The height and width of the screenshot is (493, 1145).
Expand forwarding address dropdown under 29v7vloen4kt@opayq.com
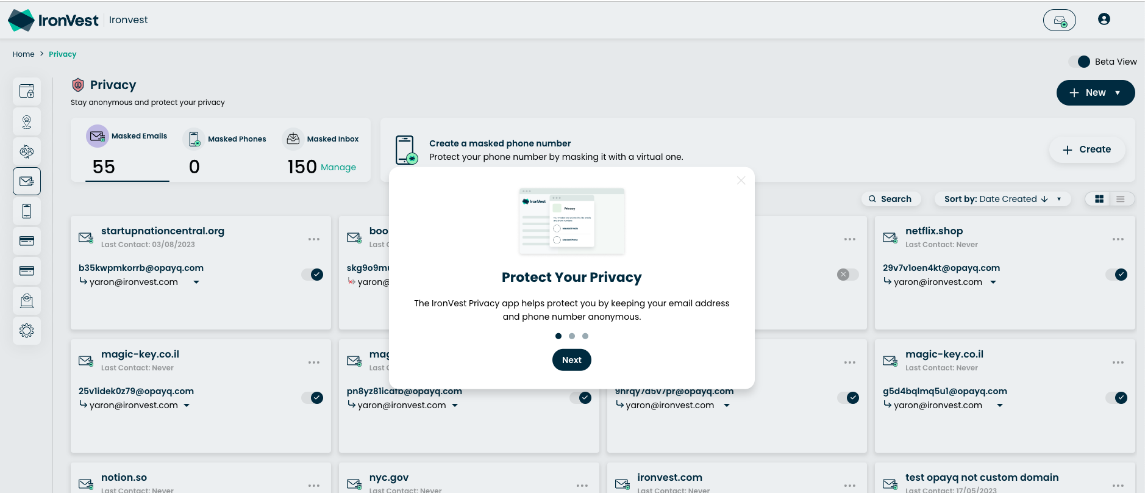point(993,282)
